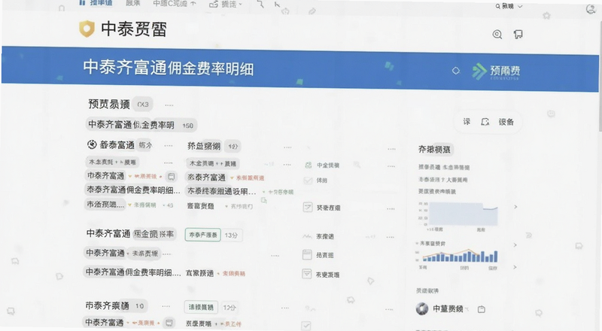602x331 pixels.
Task: Click the cursor arrow icon in top toolbar
Action: pyautogui.click(x=277, y=5)
